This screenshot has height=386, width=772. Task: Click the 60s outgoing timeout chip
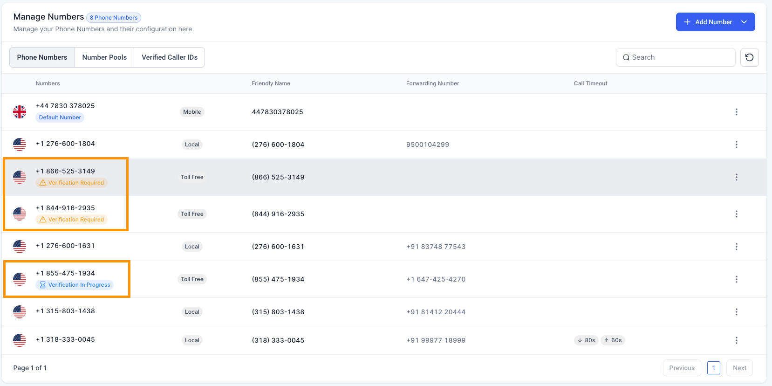[613, 340]
